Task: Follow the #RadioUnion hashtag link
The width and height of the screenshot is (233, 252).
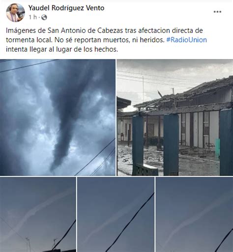Action: pos(186,40)
